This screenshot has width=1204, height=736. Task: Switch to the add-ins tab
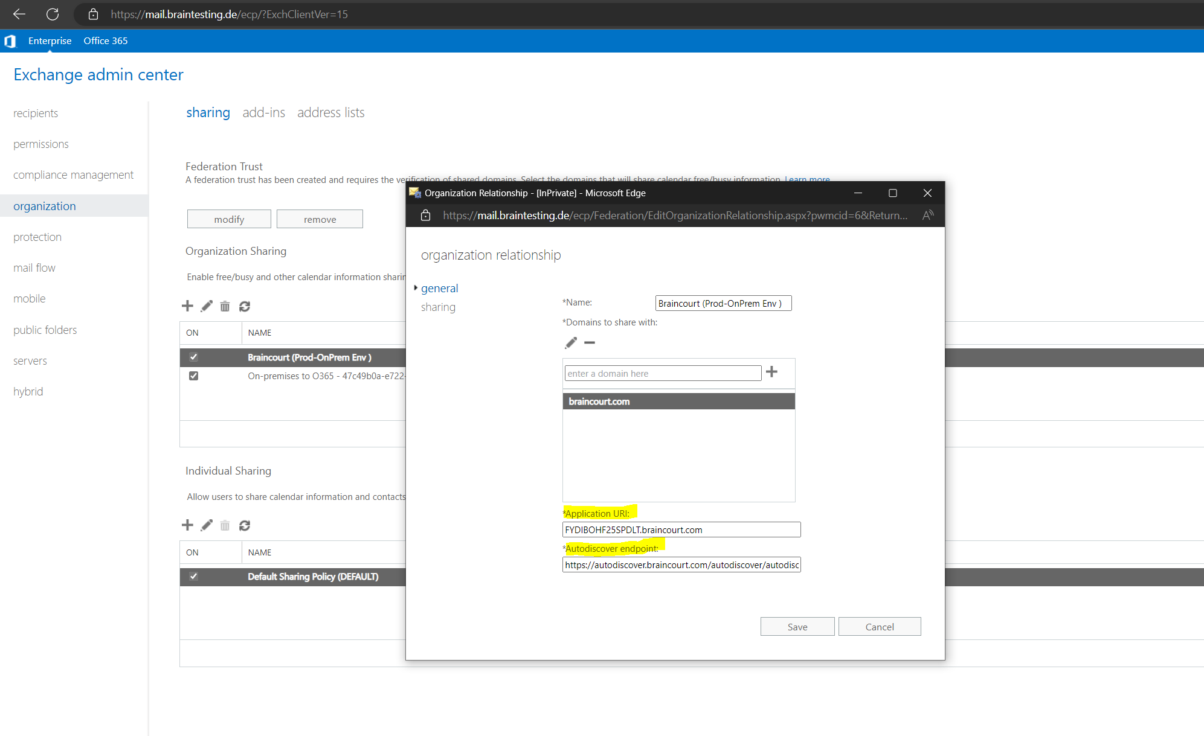click(x=262, y=112)
